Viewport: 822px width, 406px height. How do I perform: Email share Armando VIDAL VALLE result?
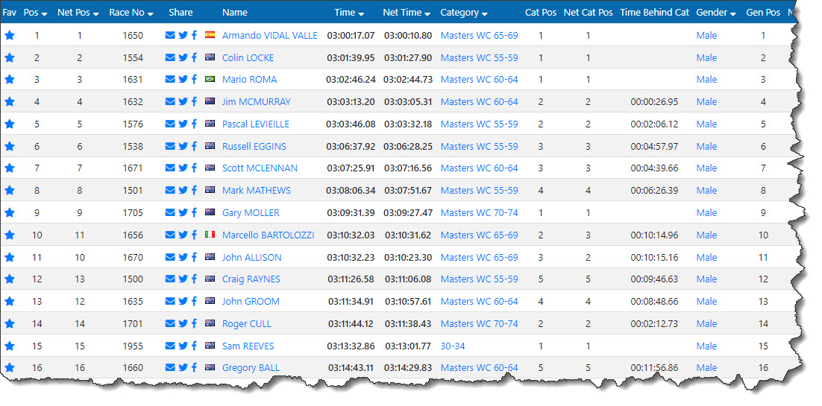pyautogui.click(x=170, y=36)
